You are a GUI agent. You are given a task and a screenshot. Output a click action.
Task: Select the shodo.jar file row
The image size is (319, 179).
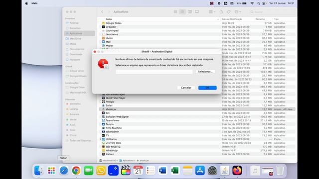pos(197,109)
